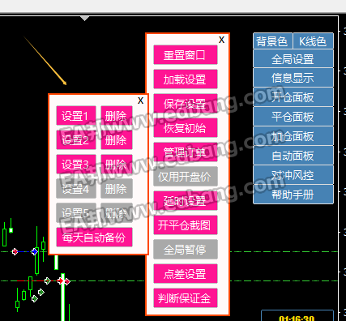Show the 对冲风控 hedge panel
This screenshot has width=346, height=321.
tap(293, 175)
